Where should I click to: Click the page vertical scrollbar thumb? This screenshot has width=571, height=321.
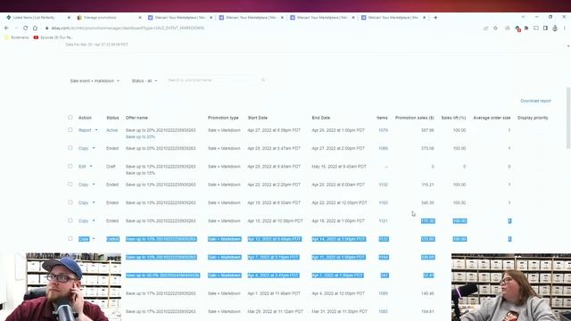pyautogui.click(x=568, y=119)
